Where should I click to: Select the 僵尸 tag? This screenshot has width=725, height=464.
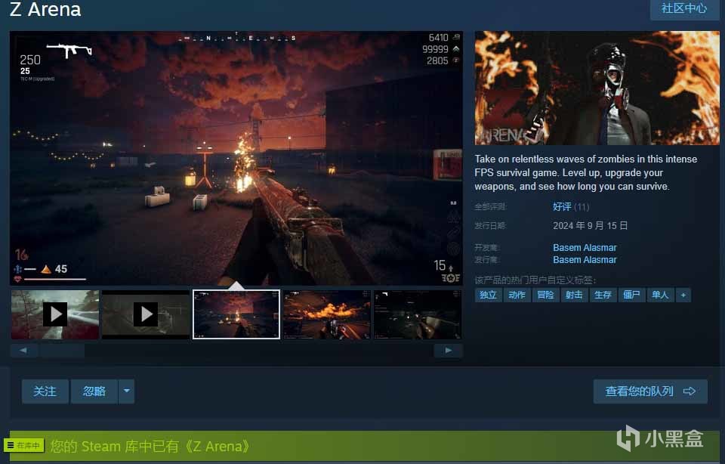(x=631, y=295)
